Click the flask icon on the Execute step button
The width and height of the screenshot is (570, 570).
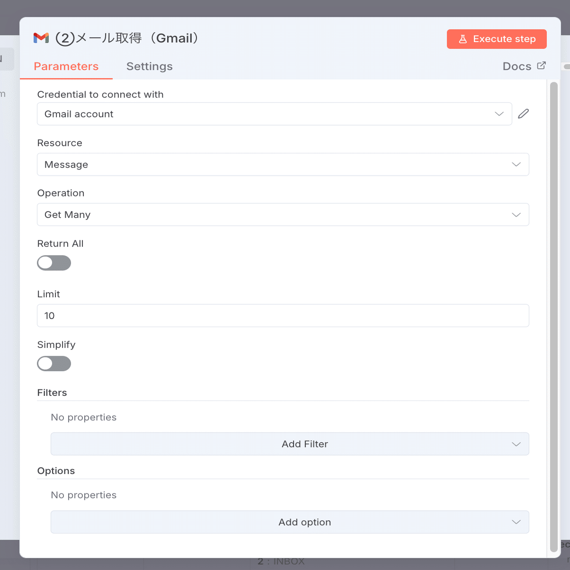tap(463, 39)
